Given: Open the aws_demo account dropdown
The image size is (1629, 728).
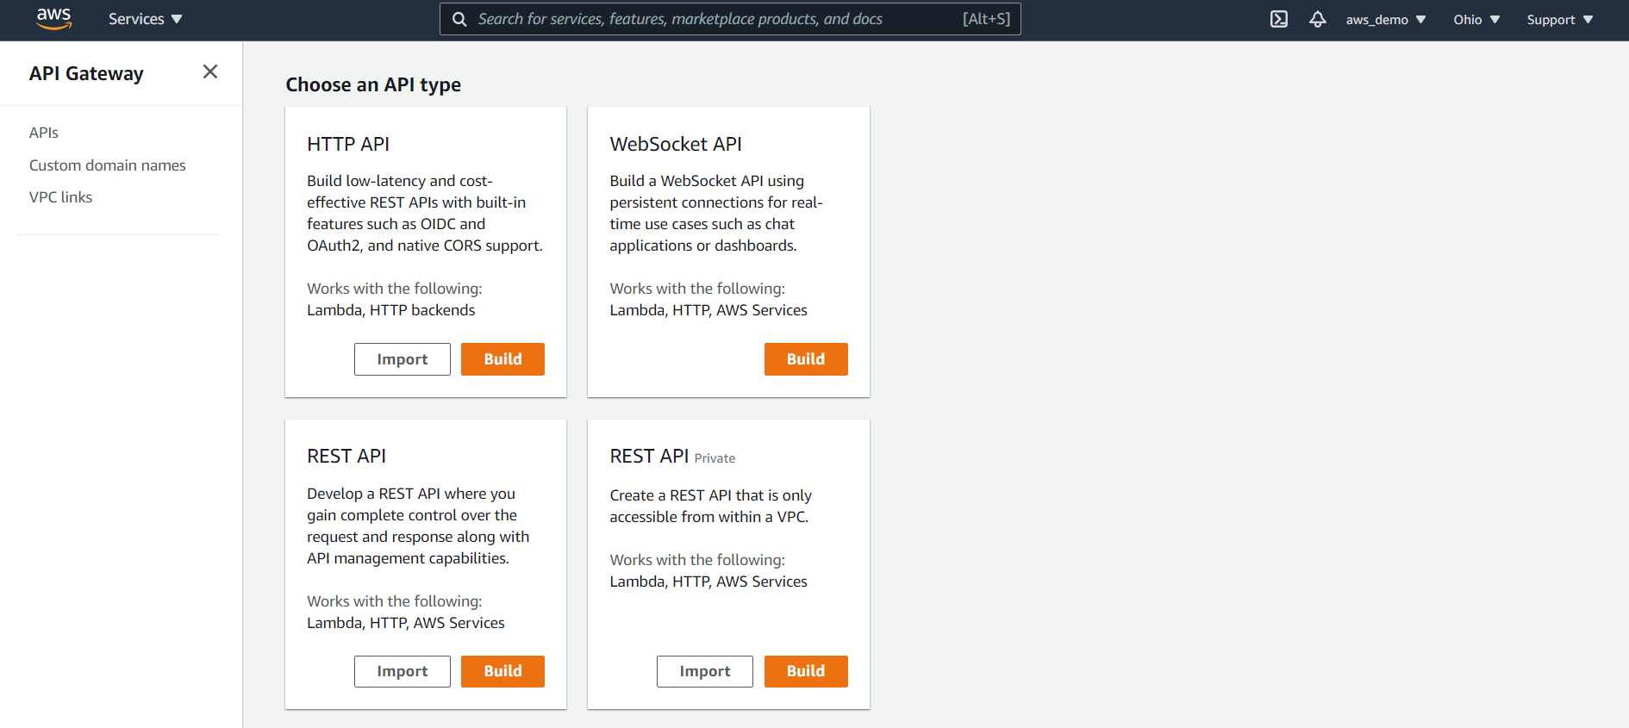Looking at the screenshot, I should pyautogui.click(x=1386, y=20).
